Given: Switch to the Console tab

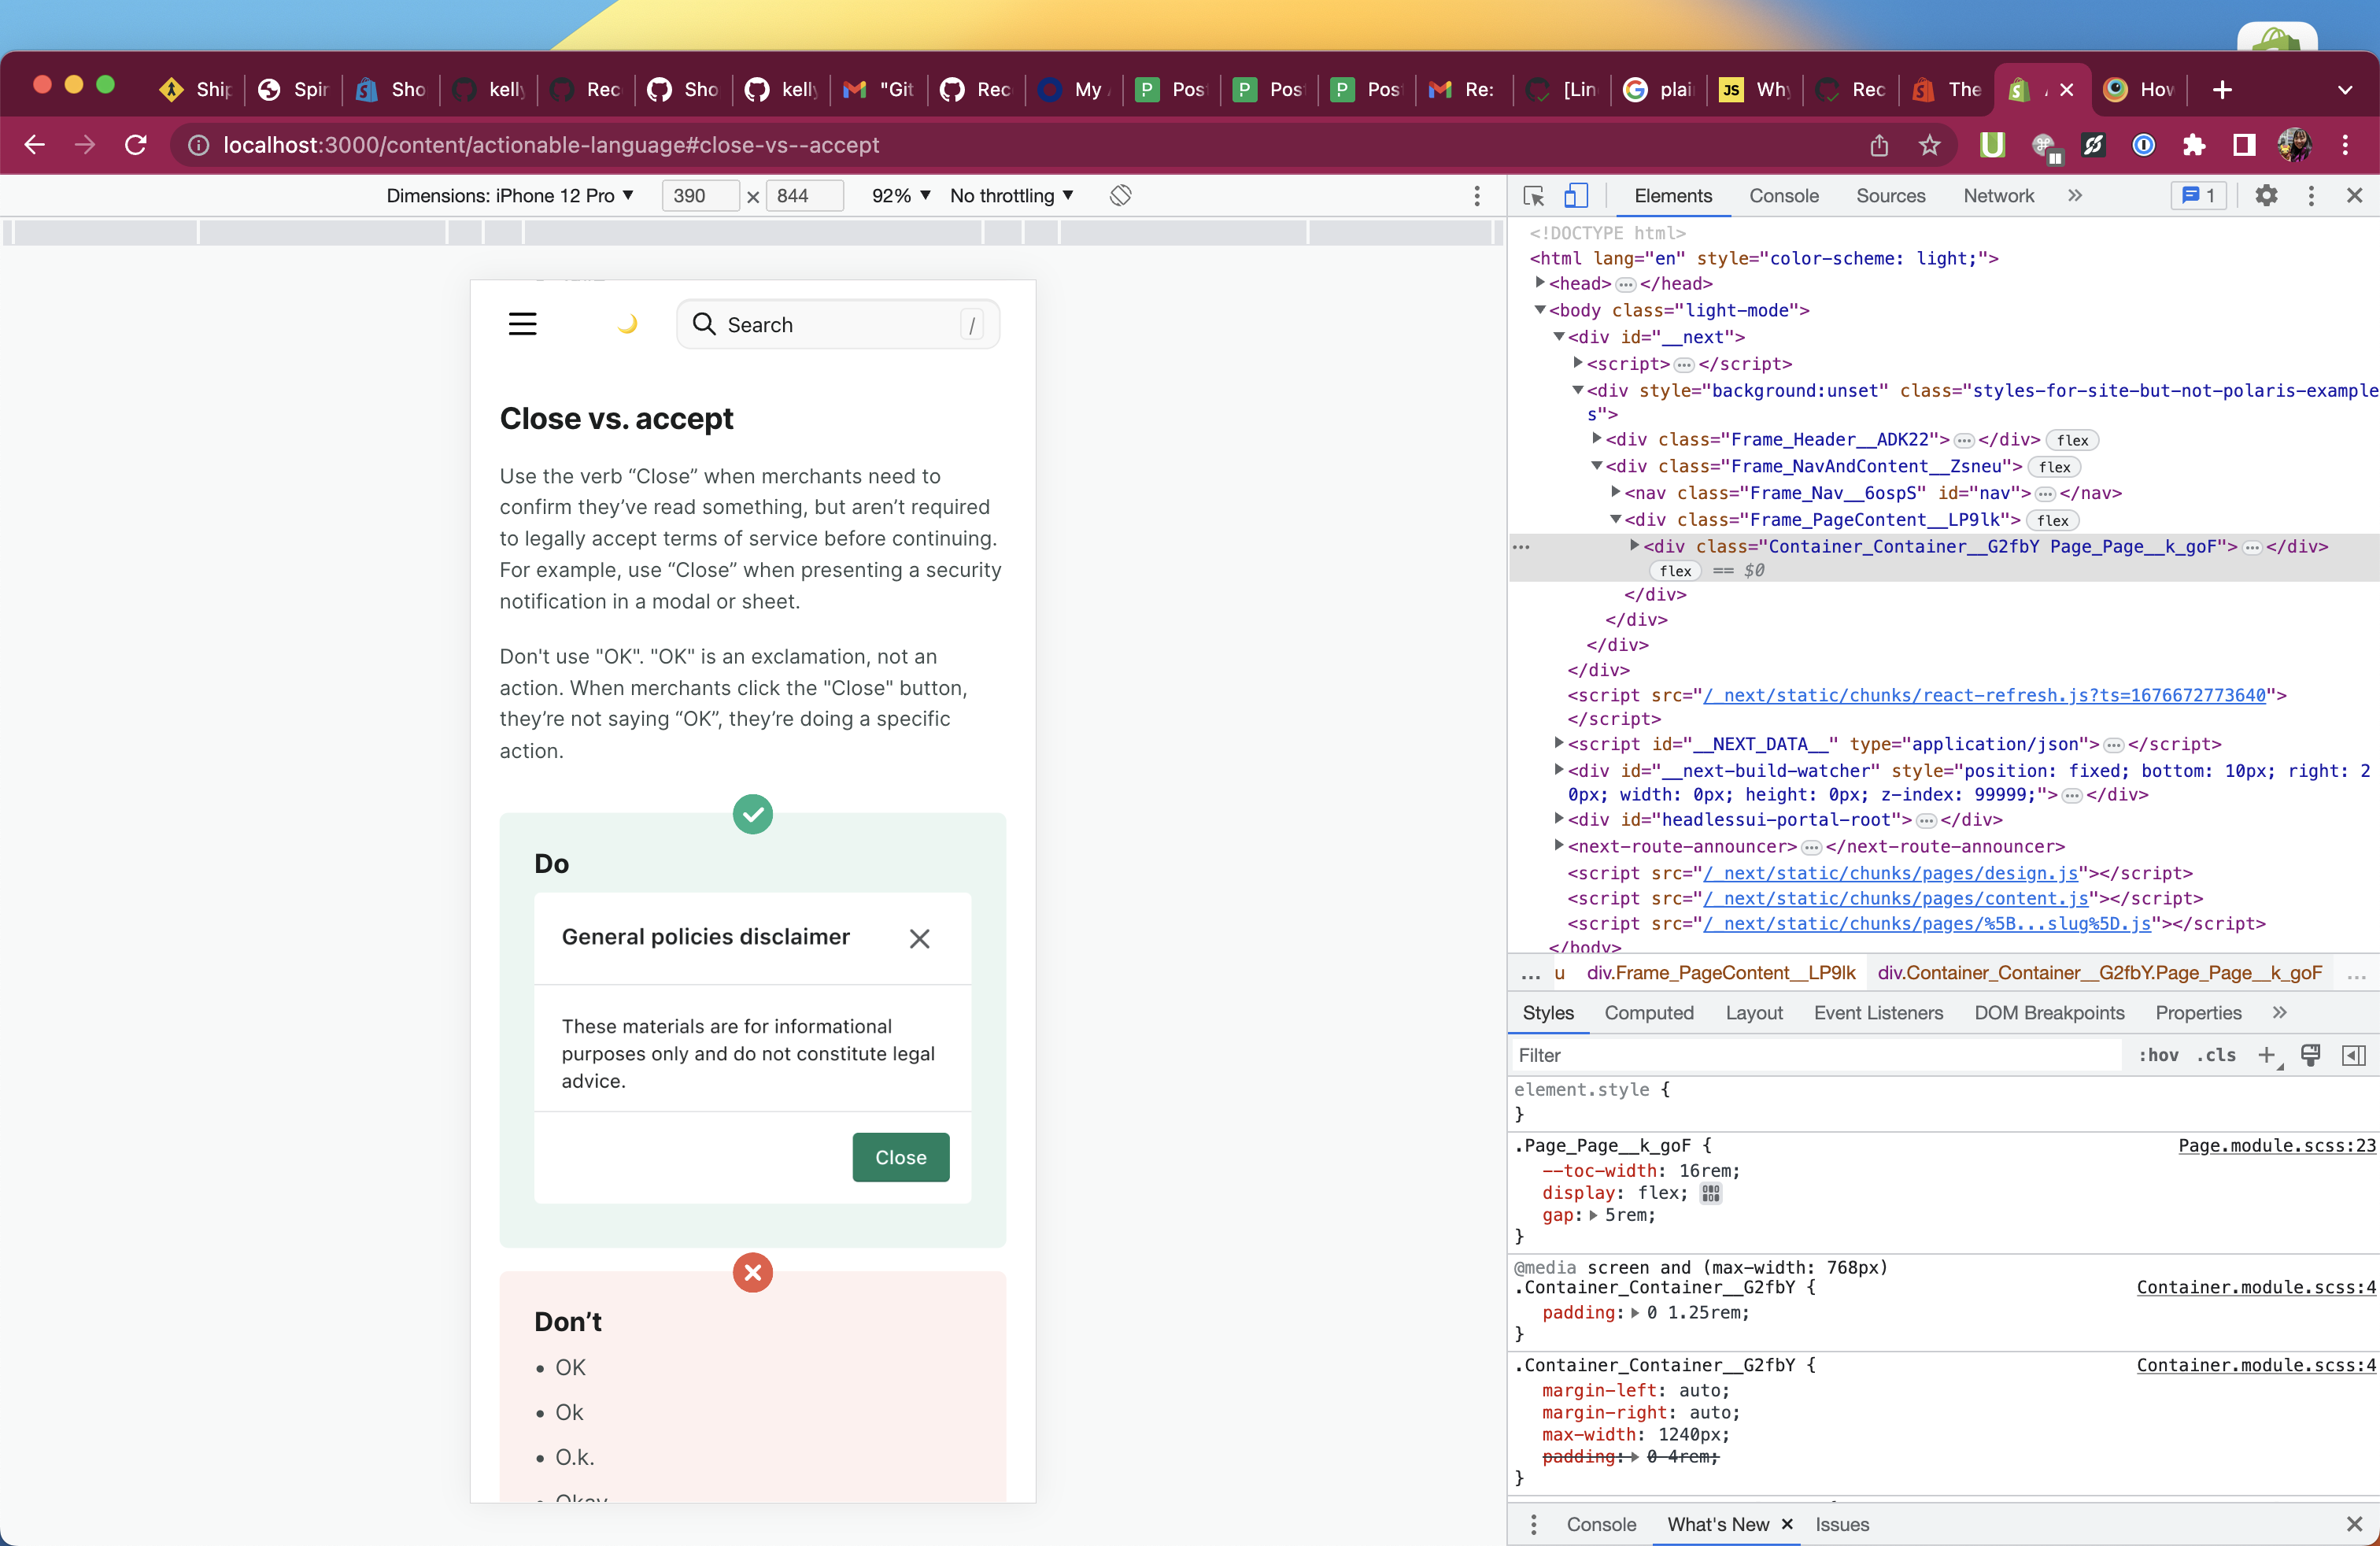Looking at the screenshot, I should [x=1783, y=196].
